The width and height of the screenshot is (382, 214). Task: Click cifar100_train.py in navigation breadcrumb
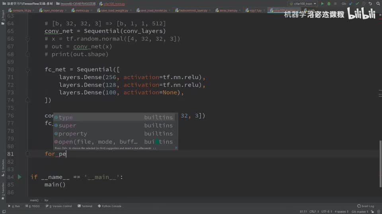(x=112, y=4)
